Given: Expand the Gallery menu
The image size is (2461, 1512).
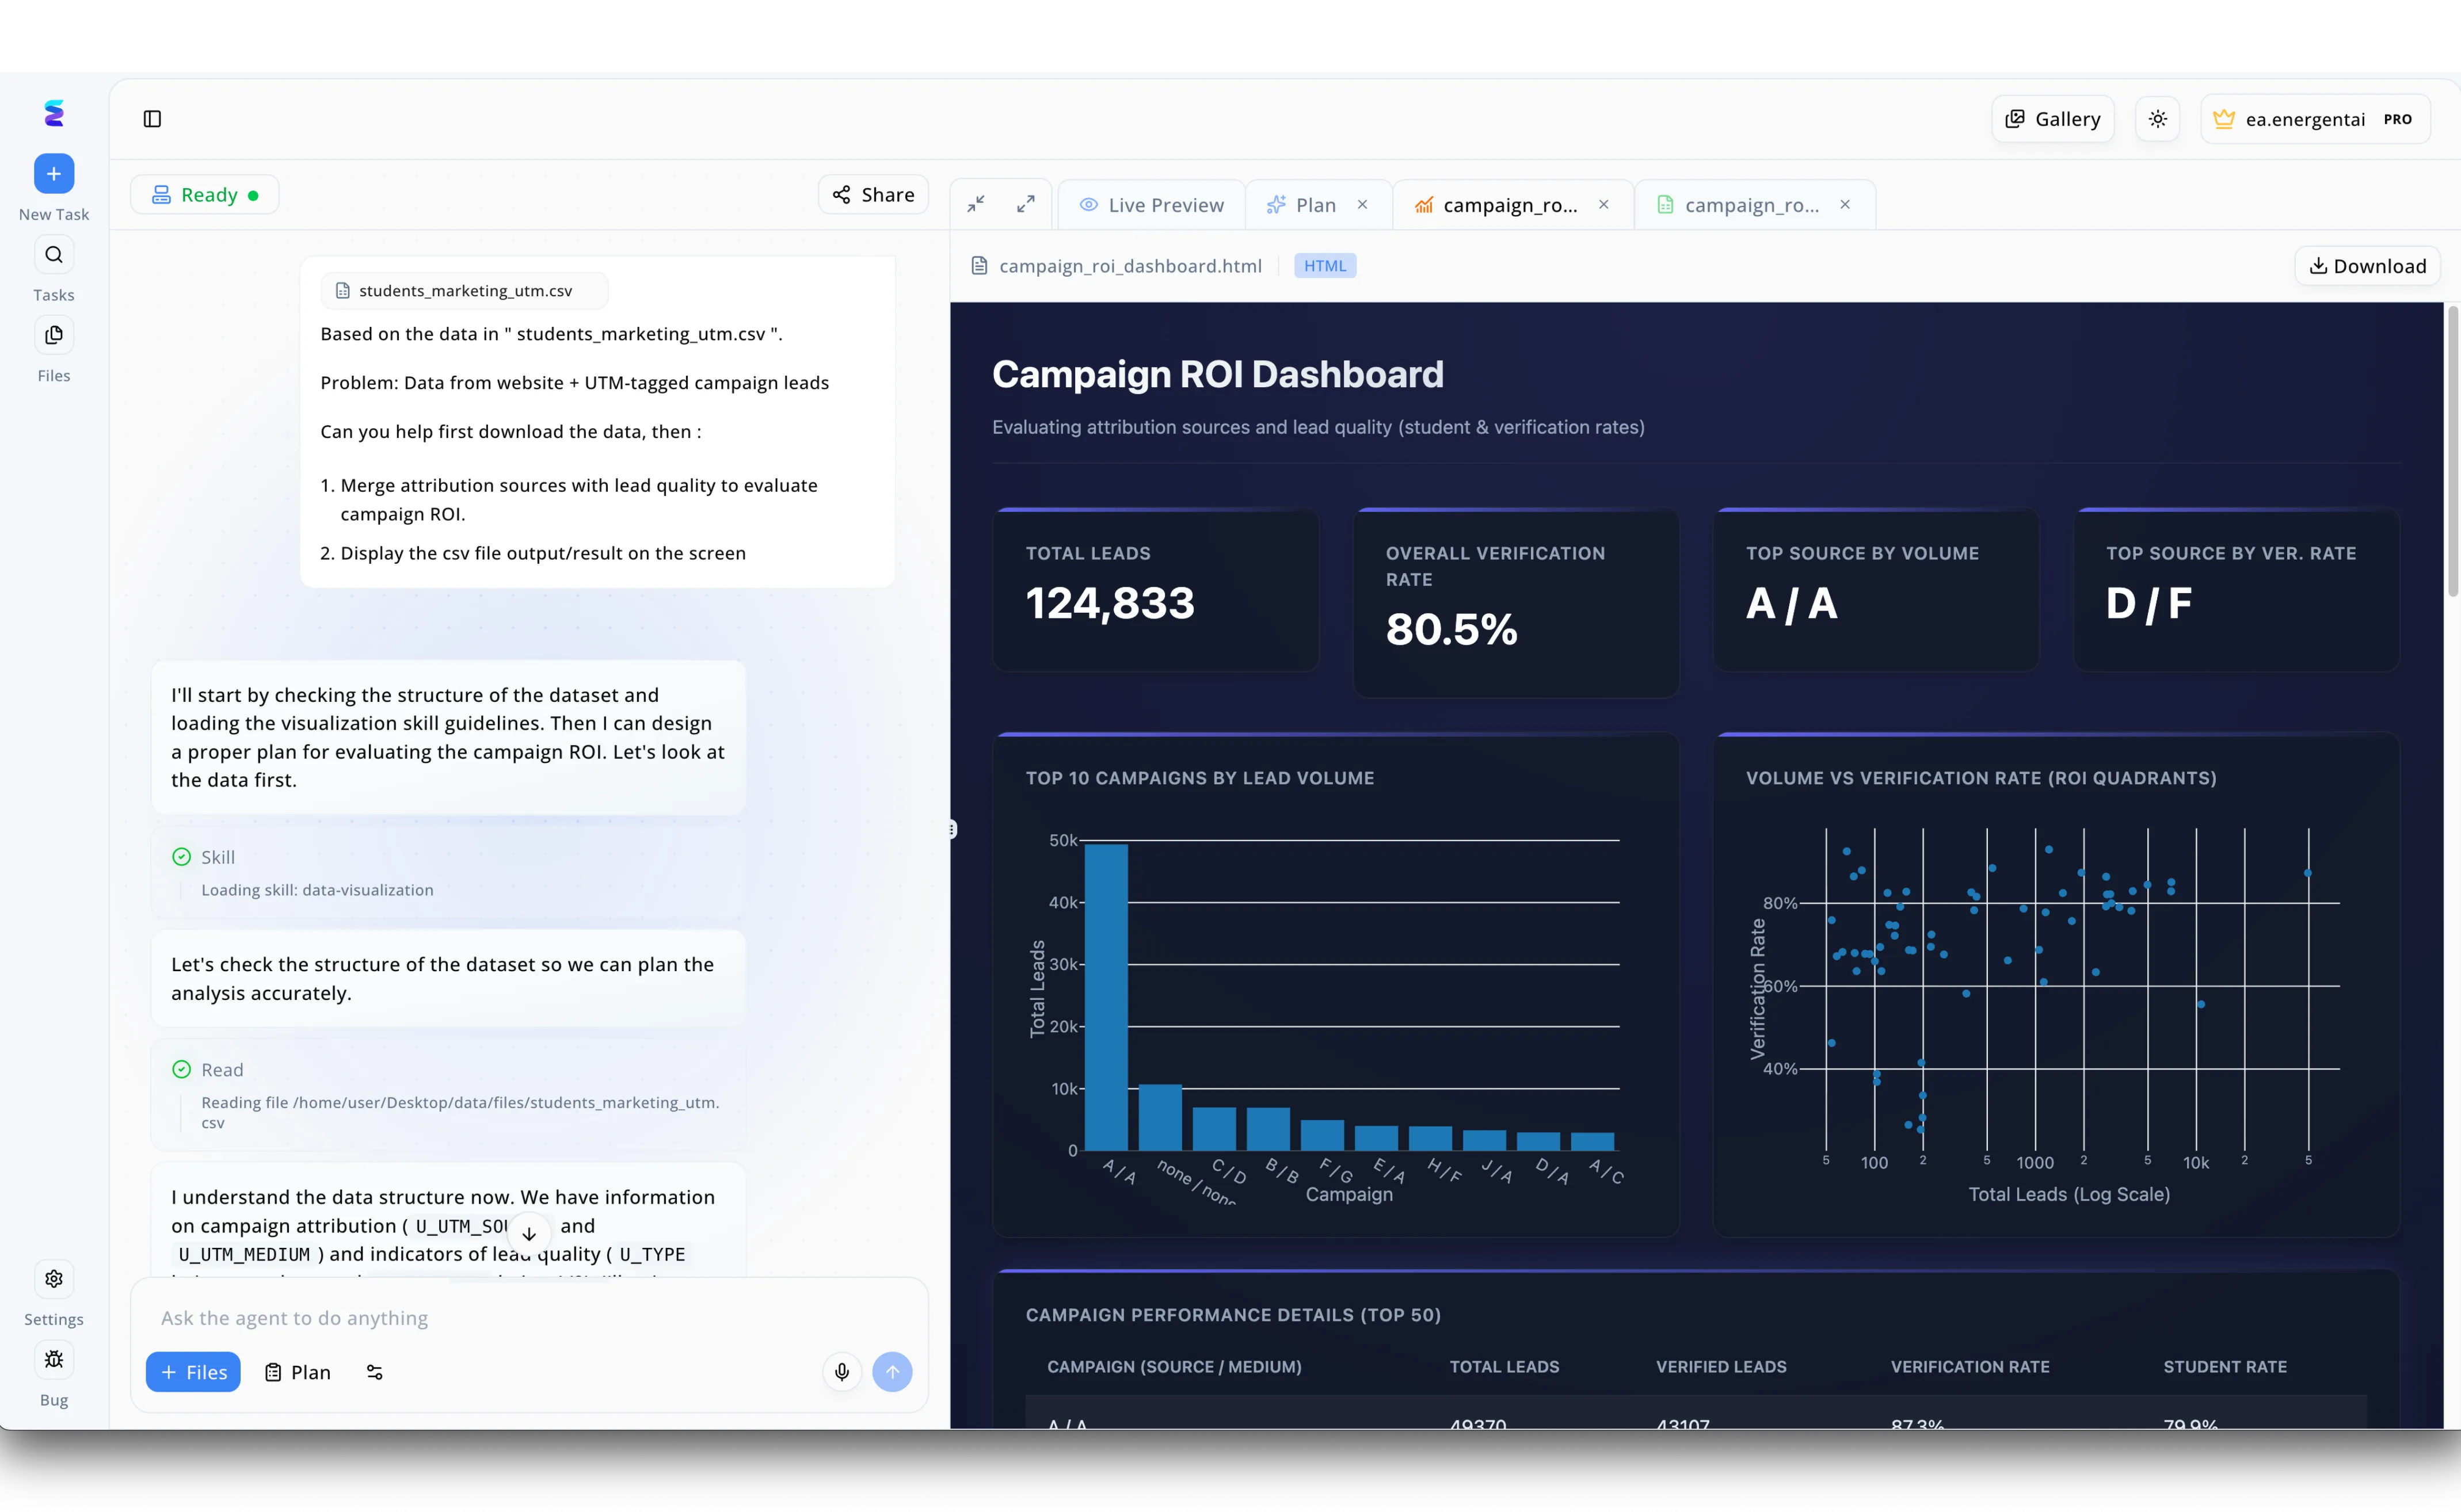Looking at the screenshot, I should pos(2052,118).
